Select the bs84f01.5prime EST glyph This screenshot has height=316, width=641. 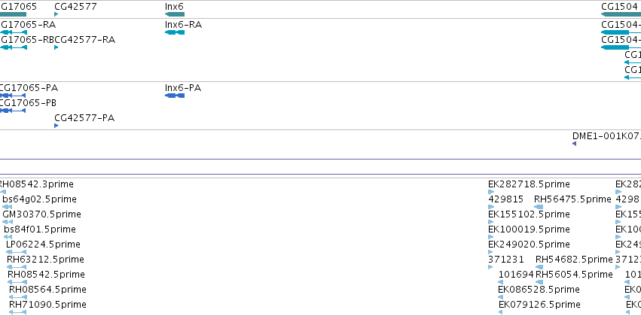click(8, 237)
